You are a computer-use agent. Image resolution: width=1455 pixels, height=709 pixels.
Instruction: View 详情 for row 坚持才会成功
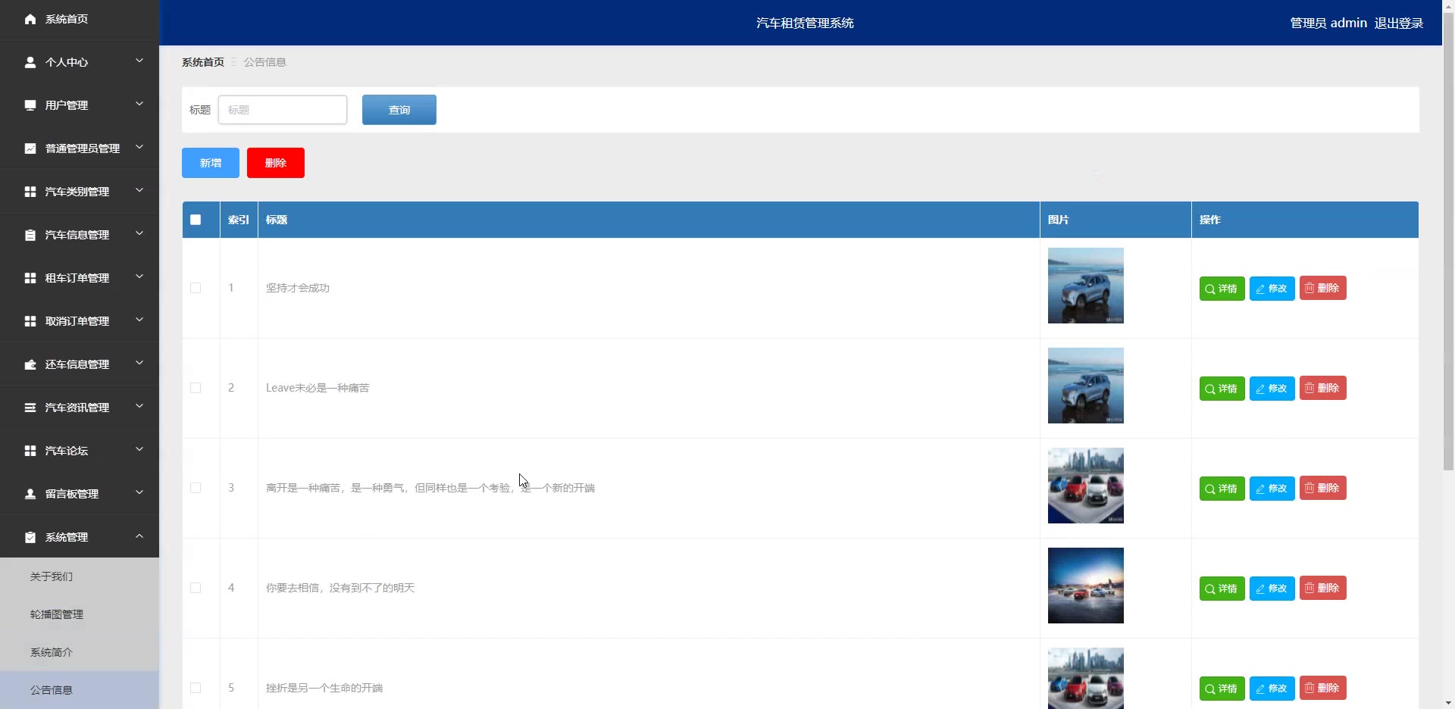pyautogui.click(x=1222, y=288)
